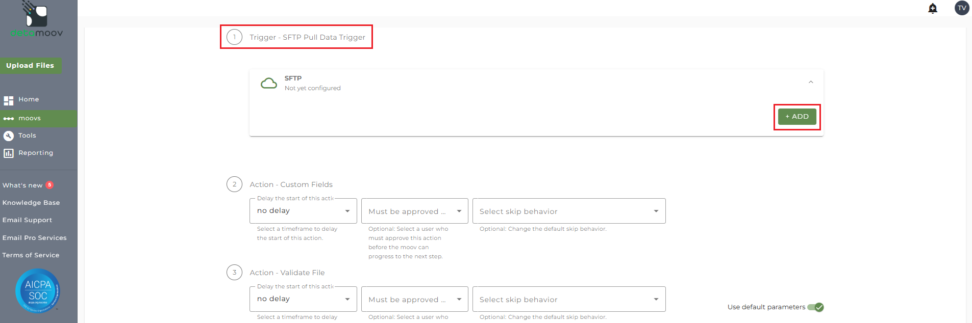Click the + ADD button
972x323 pixels.
797,117
